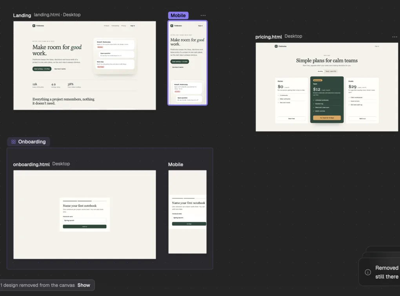Screen dimensions: 400x296
Task: Open the three-dot menu beside the Mobile label
Action: [x=203, y=16]
